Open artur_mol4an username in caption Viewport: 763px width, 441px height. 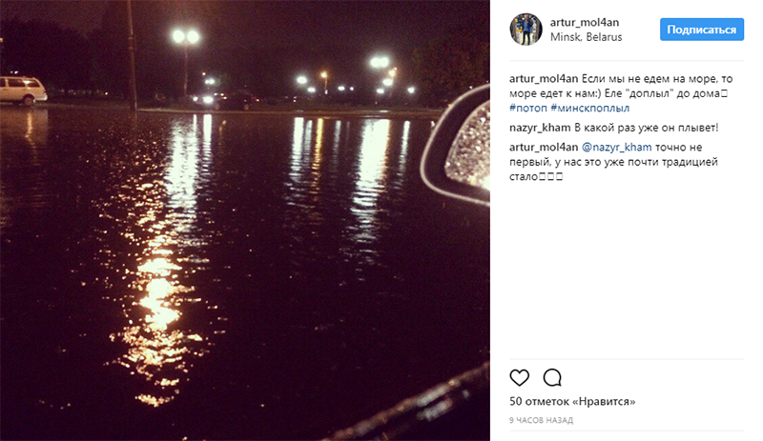(544, 79)
